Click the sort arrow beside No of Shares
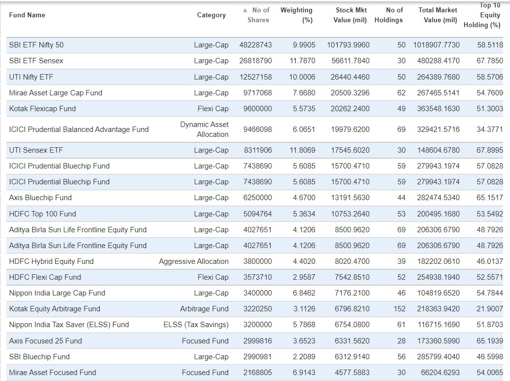Viewport: 510px width, 381px height. [x=245, y=10]
